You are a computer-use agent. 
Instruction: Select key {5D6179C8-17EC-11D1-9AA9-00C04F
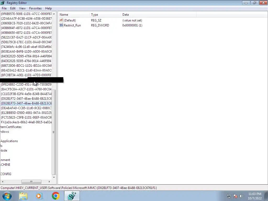26,42
